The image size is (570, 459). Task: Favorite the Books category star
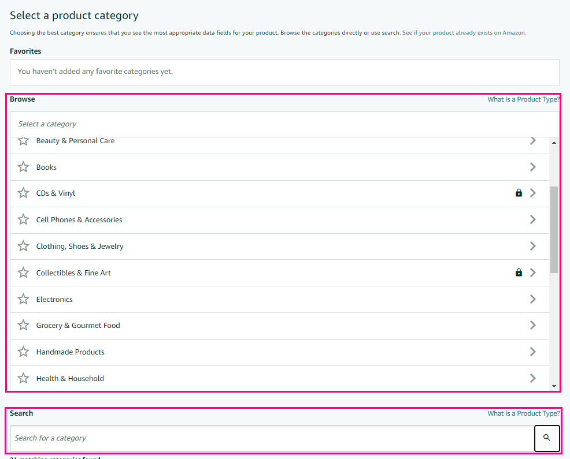click(23, 167)
